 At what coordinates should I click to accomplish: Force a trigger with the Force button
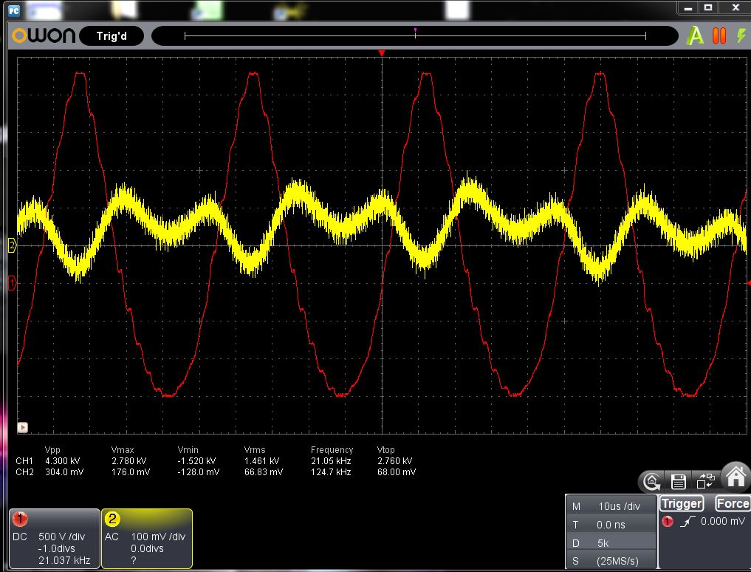[x=733, y=503]
